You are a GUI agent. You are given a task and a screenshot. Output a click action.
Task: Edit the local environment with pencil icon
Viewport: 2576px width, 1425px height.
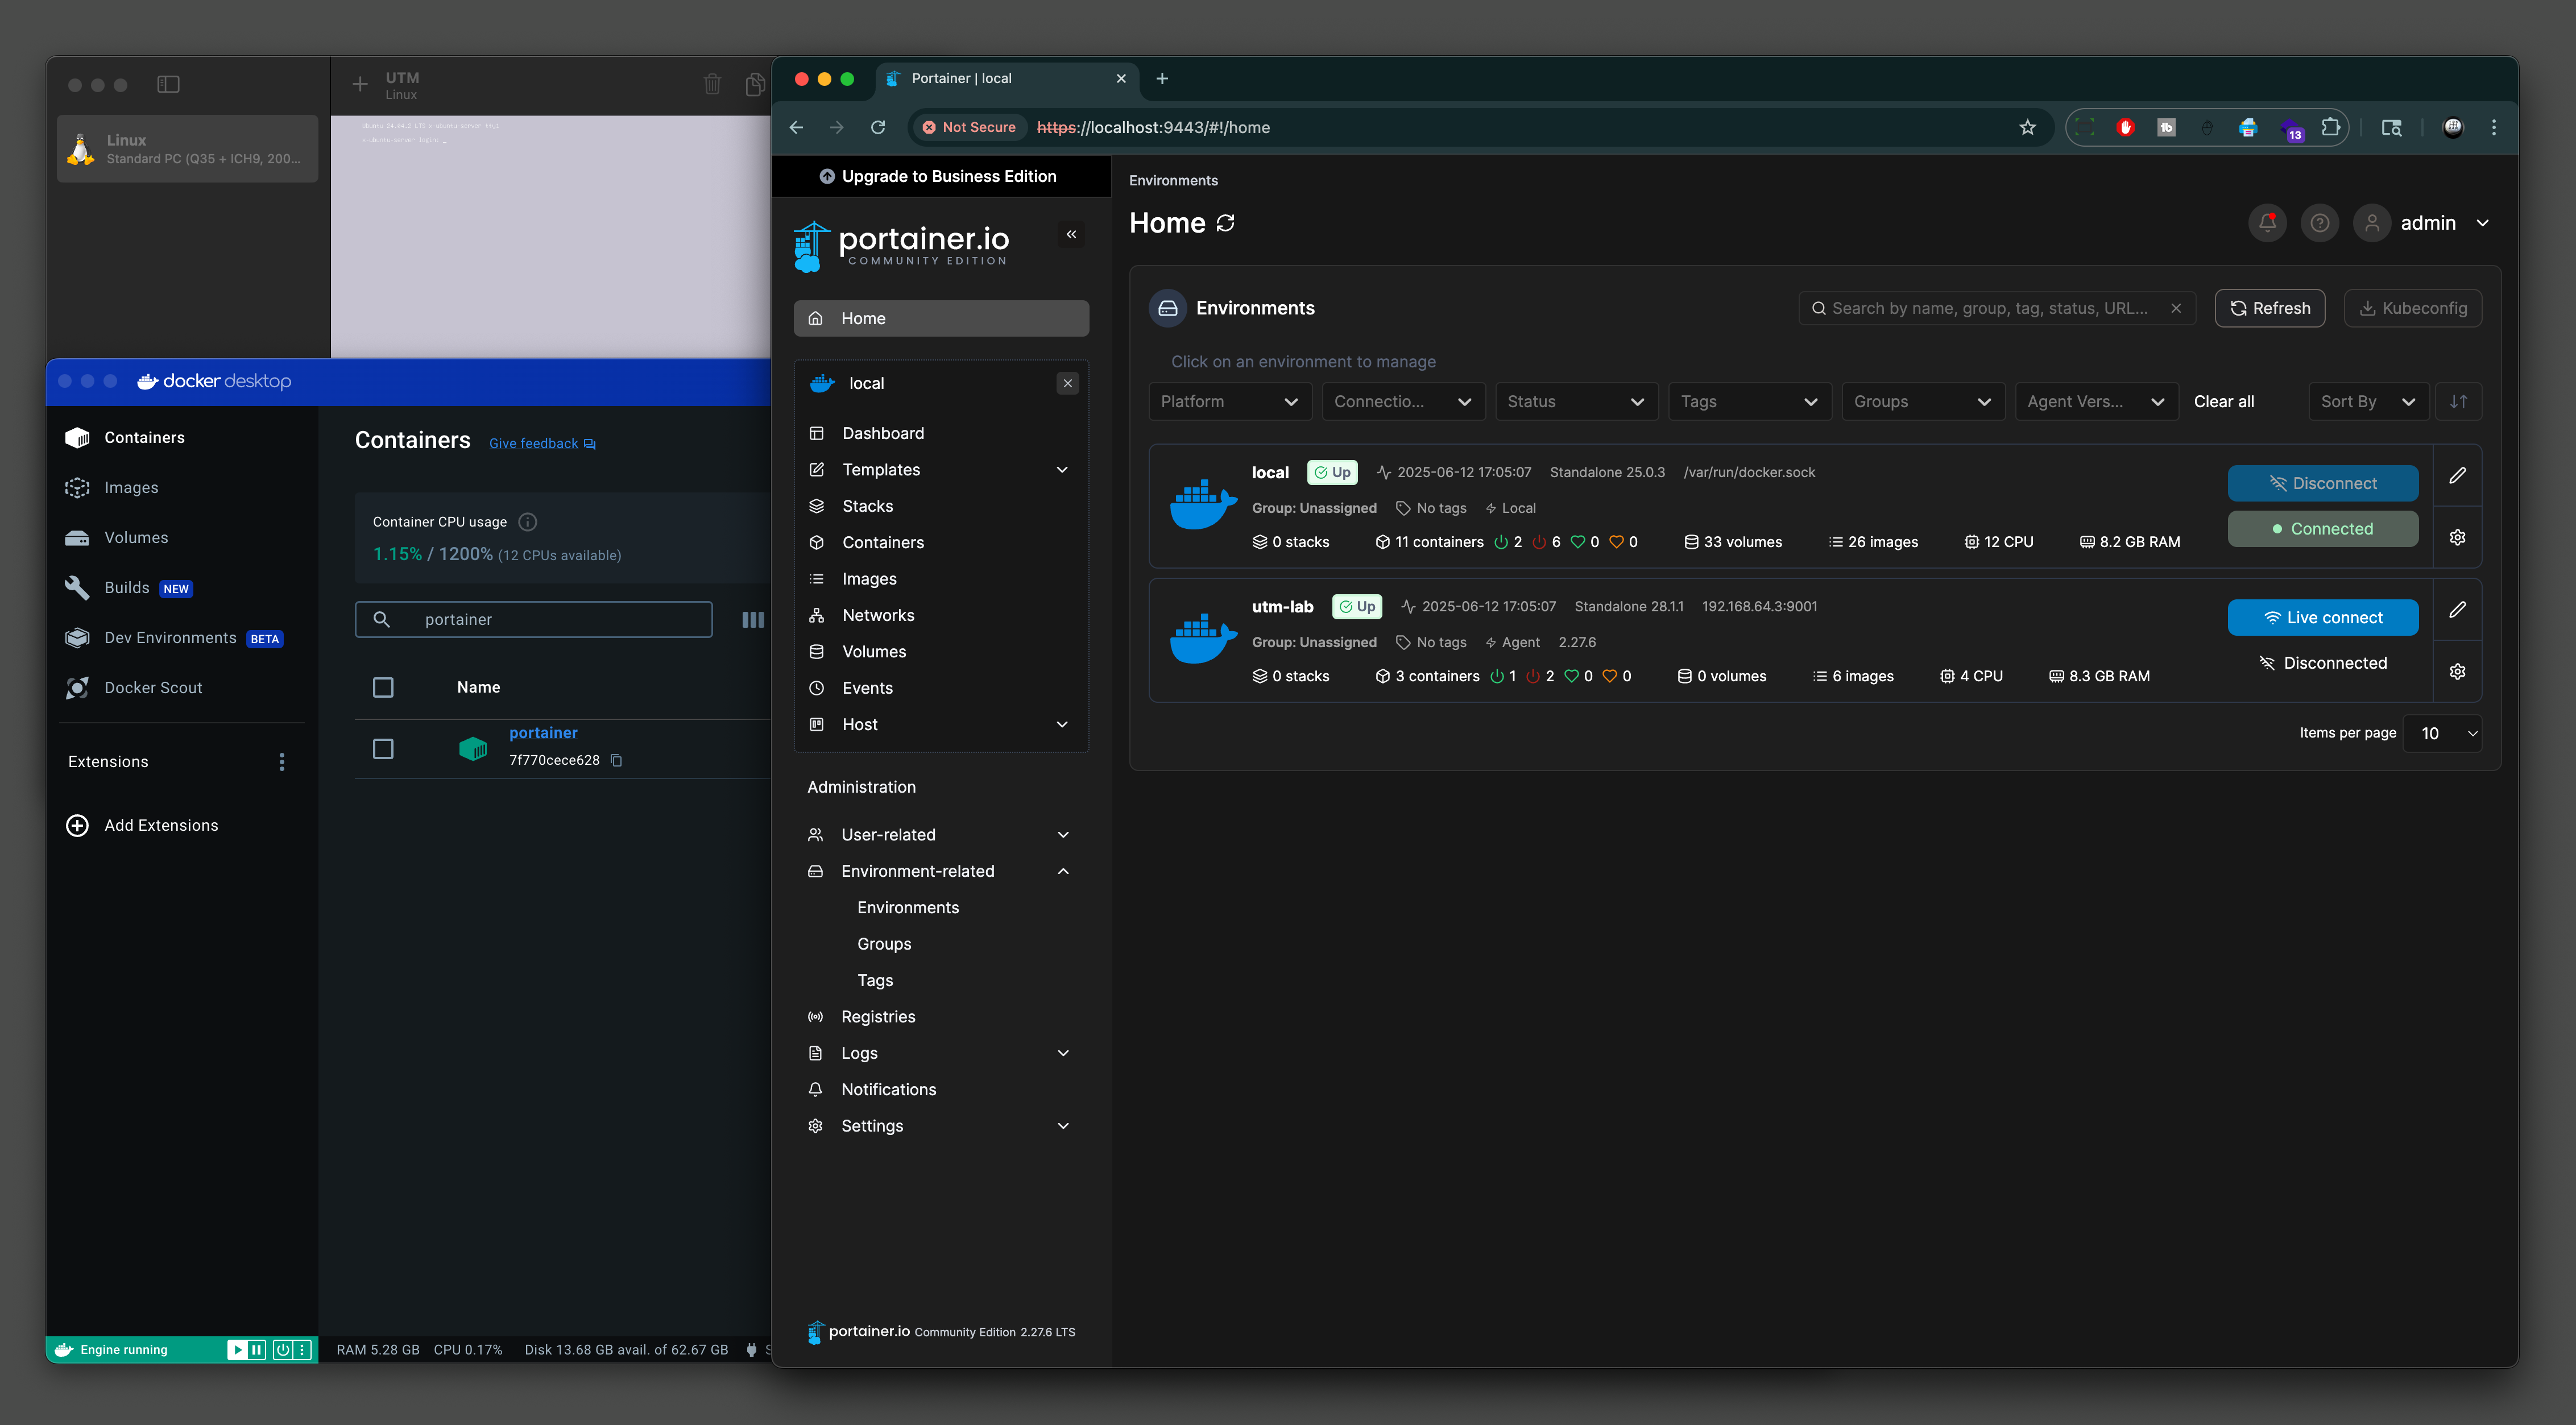pyautogui.click(x=2457, y=476)
